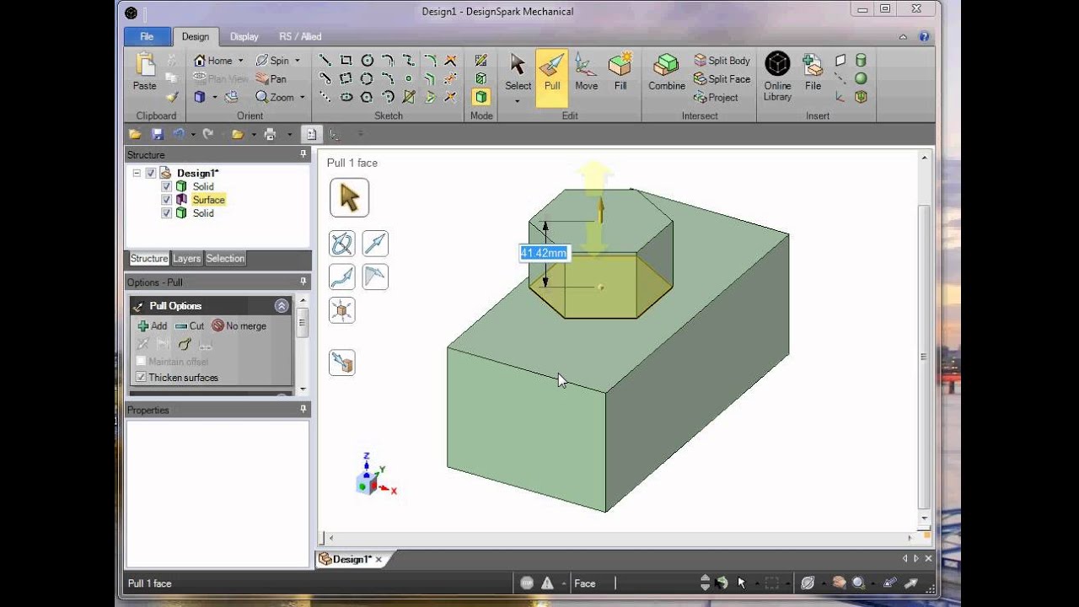Click the viewport horizontal scrollbar
Image resolution: width=1079 pixels, height=607 pixels.
[622, 538]
